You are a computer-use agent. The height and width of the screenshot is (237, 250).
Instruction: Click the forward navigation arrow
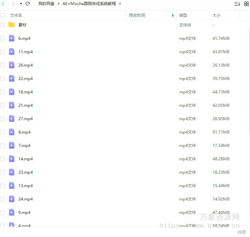13,4
